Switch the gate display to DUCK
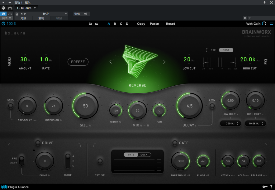The image size is (275, 190). [x=144, y=155]
